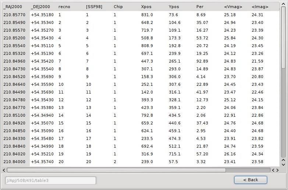The image size is (288, 190).
Task: Select the _DEJ2000 column header
Action: point(40,7)
